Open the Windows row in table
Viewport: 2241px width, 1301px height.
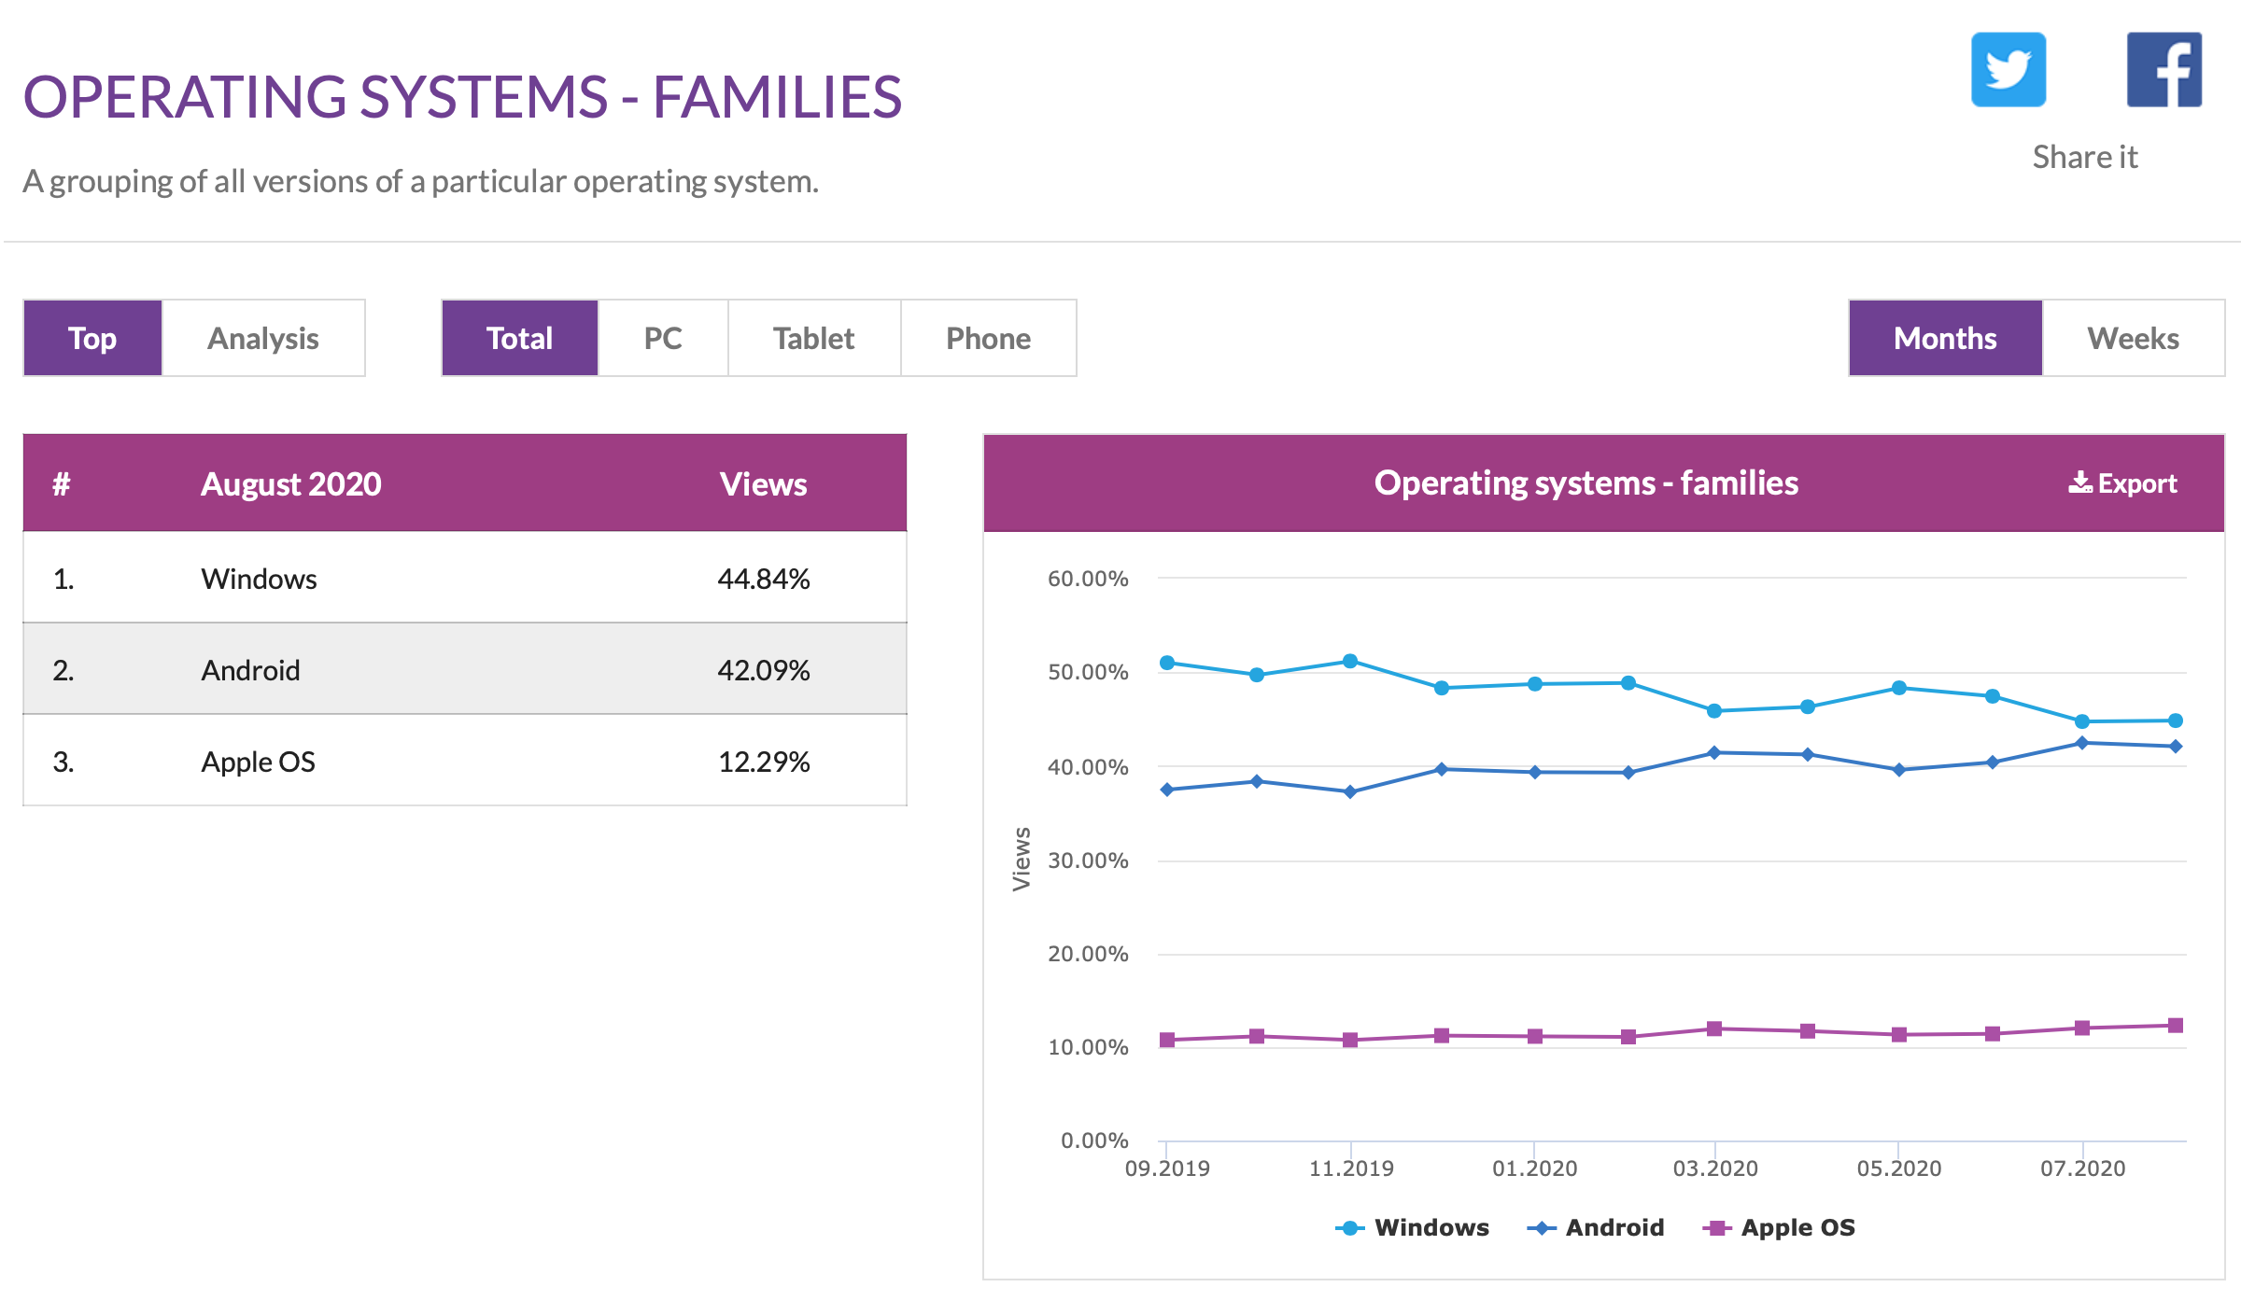point(260,579)
